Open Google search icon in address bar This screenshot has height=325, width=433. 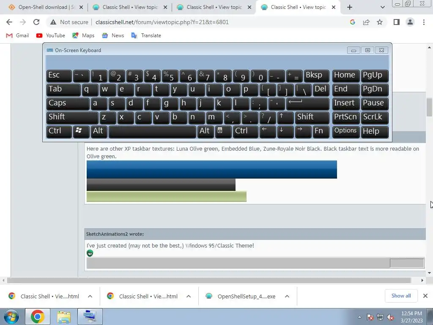(x=352, y=22)
